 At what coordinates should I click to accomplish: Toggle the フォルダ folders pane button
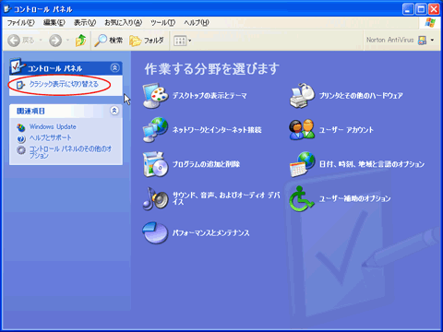tap(147, 41)
